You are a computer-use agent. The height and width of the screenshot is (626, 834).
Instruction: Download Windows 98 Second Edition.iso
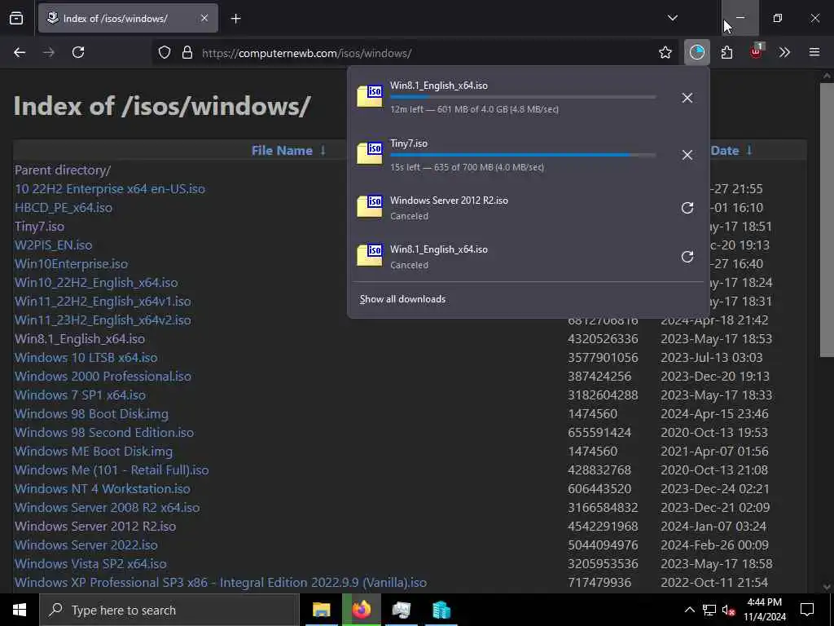[104, 432]
